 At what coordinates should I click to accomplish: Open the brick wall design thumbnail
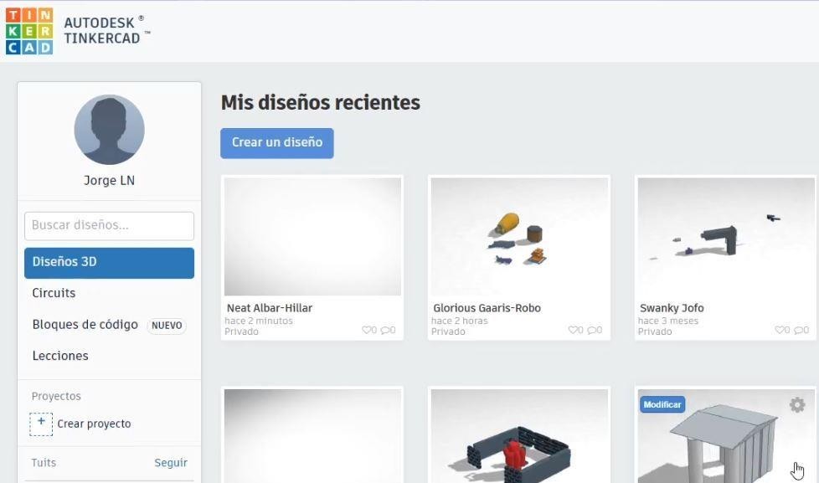519,437
